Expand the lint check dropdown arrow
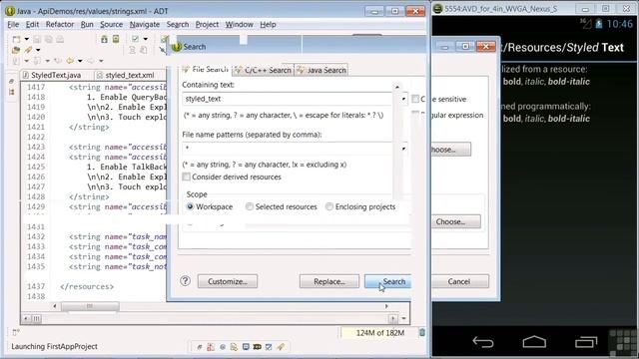 point(146,39)
